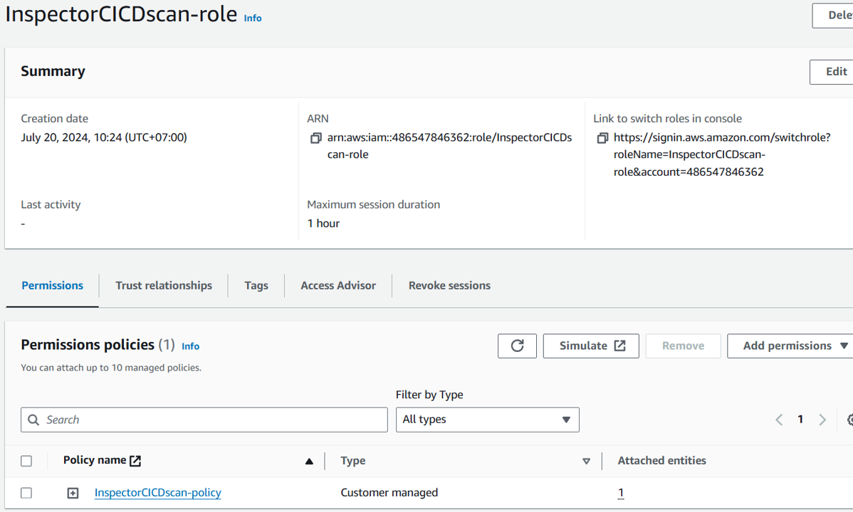This screenshot has height=512, width=853.
Task: Click the attached entities count 1
Action: [621, 493]
